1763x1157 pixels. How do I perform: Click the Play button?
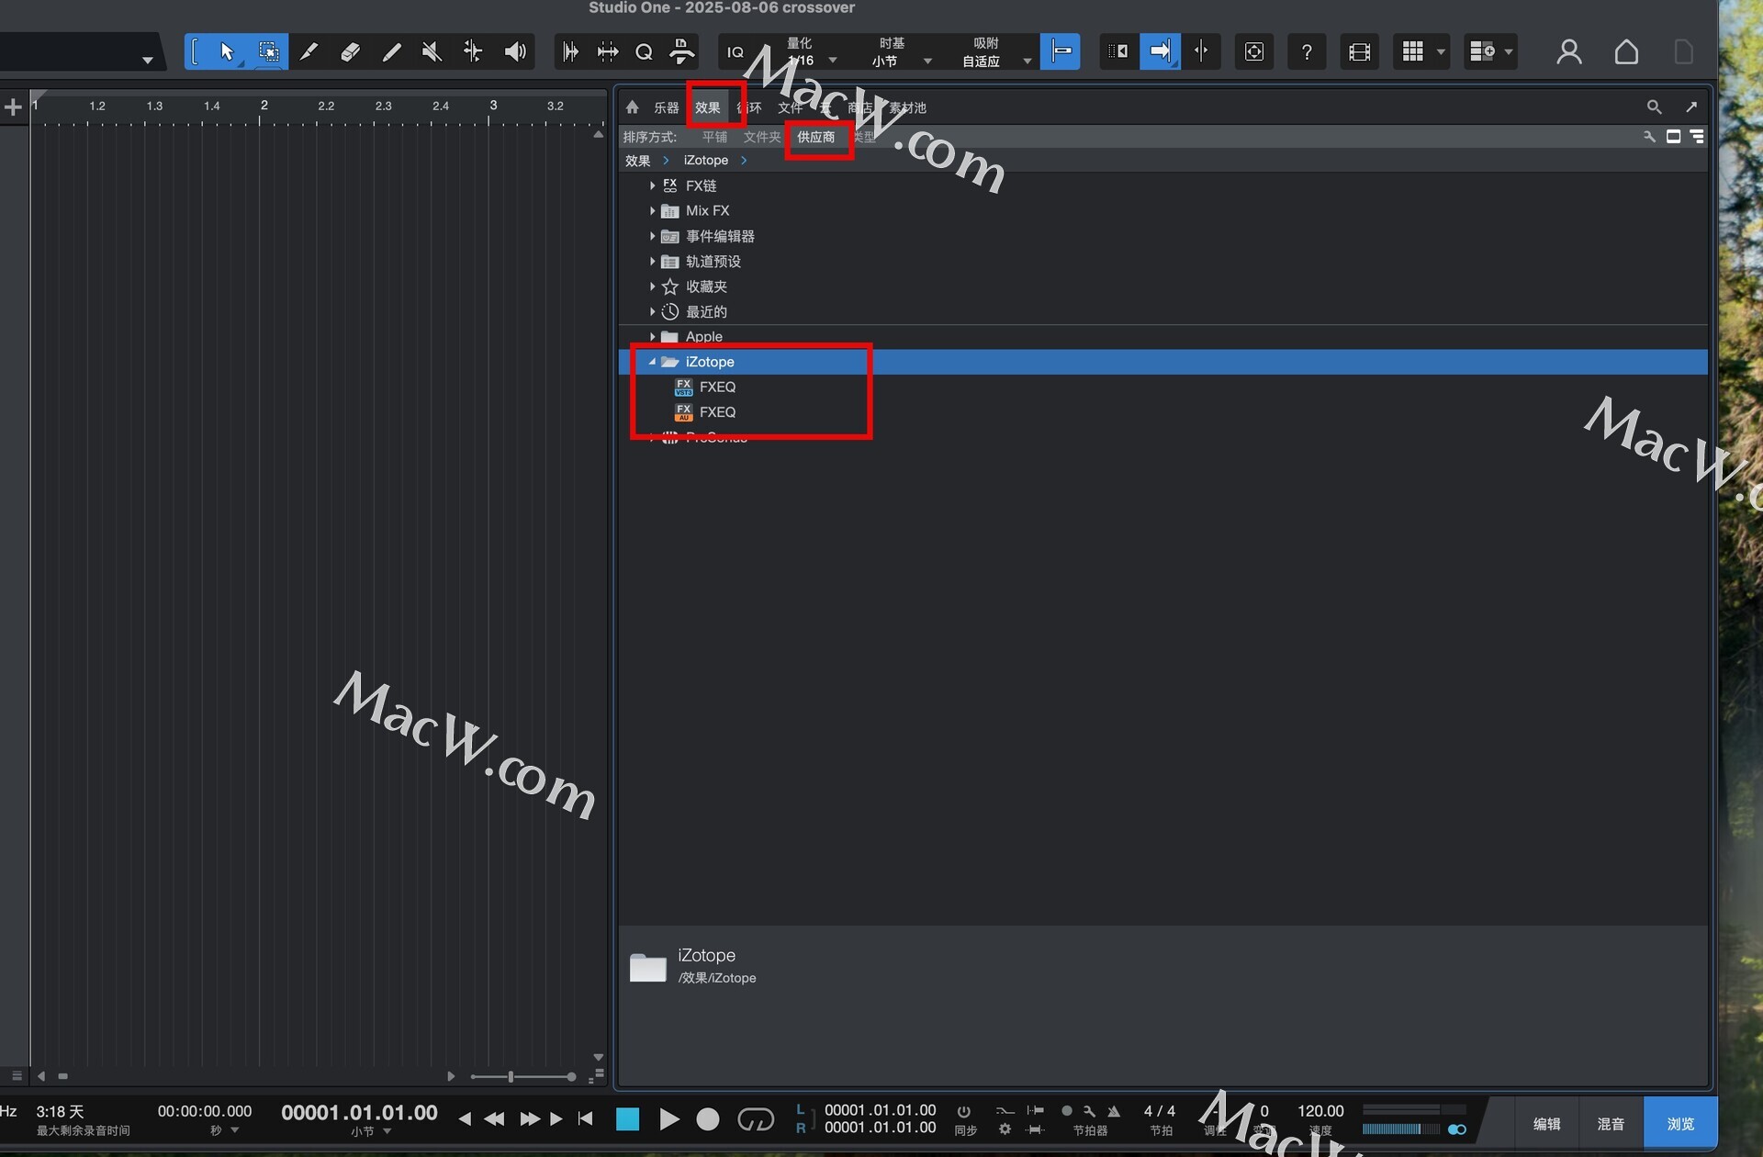click(669, 1119)
